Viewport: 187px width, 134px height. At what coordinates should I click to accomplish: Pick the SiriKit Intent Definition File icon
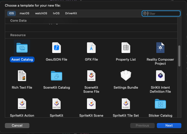coord(160,76)
